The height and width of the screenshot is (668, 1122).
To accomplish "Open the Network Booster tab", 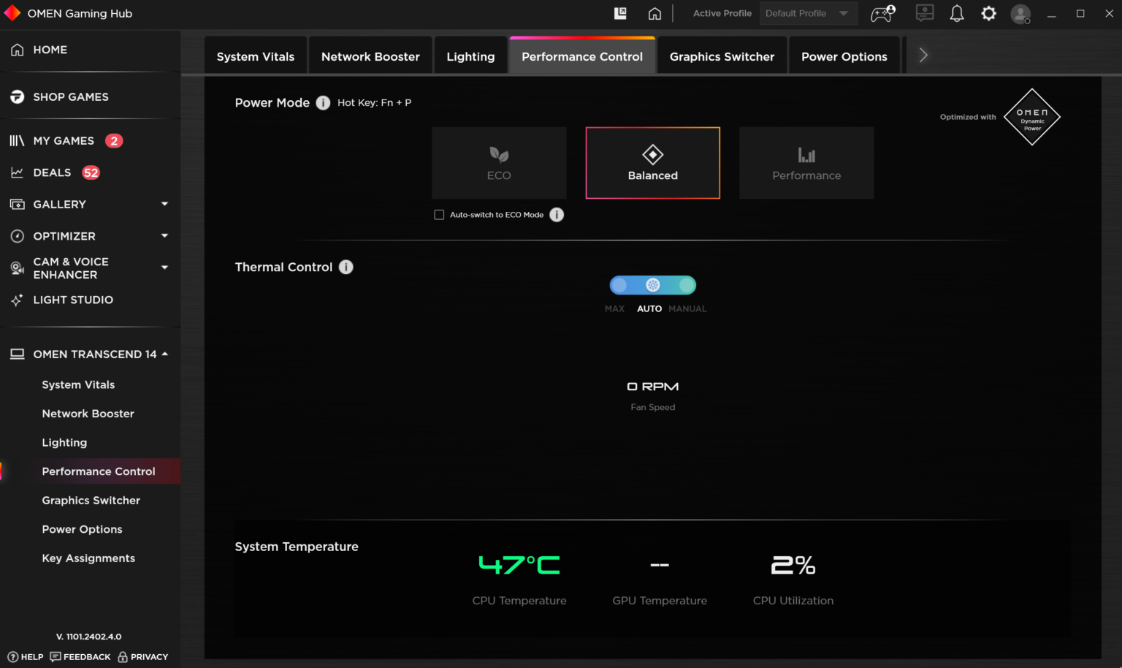I will [370, 56].
